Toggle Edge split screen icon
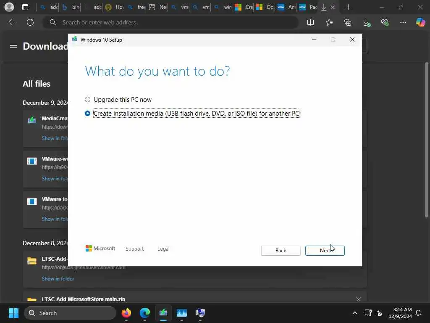 point(310,22)
